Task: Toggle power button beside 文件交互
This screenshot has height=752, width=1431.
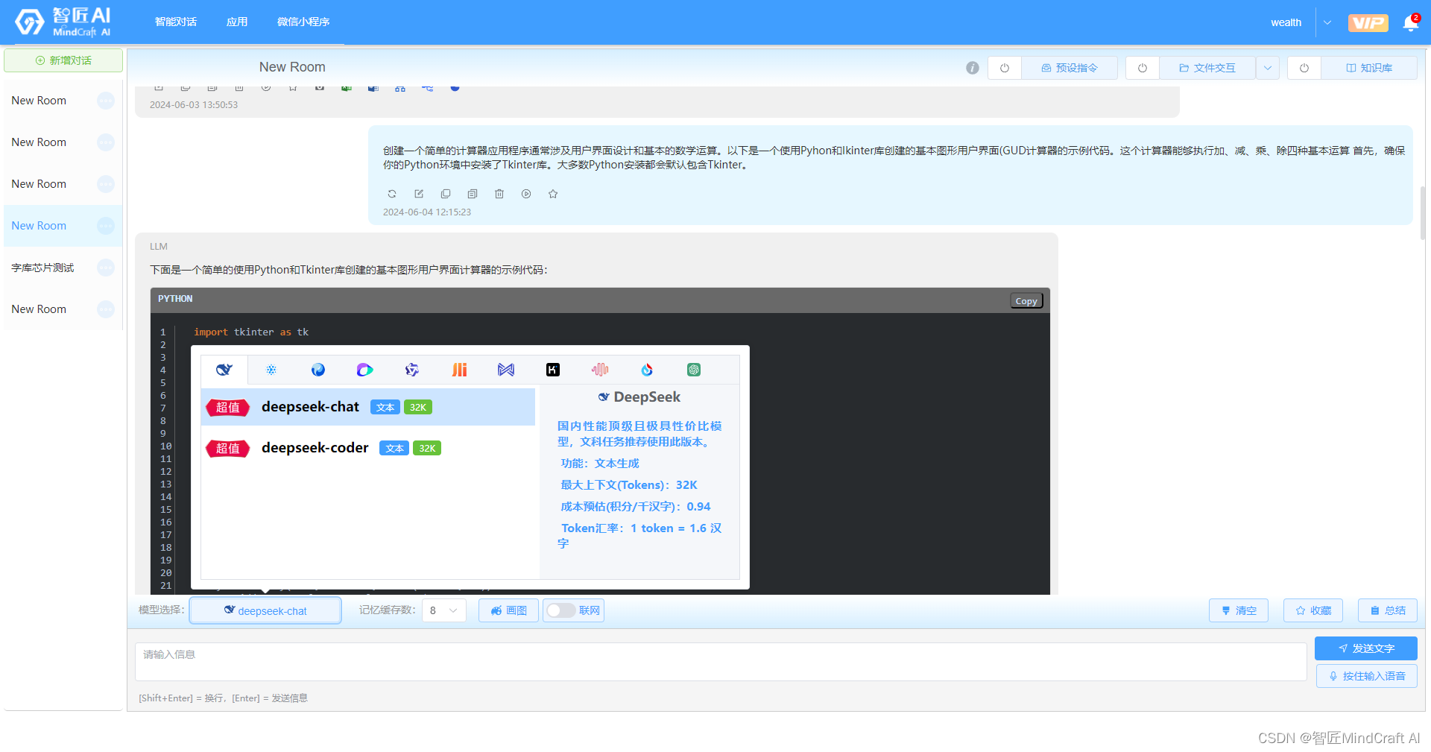Action: [1143, 68]
